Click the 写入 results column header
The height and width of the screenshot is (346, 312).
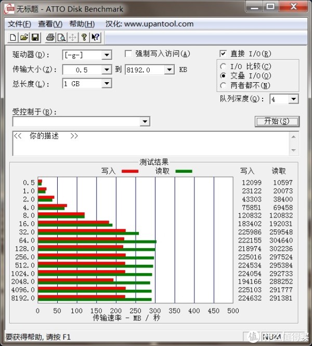point(247,171)
